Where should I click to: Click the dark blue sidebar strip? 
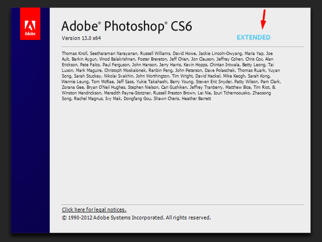[30, 136]
